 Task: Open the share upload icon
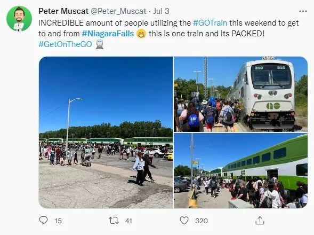pos(260,221)
